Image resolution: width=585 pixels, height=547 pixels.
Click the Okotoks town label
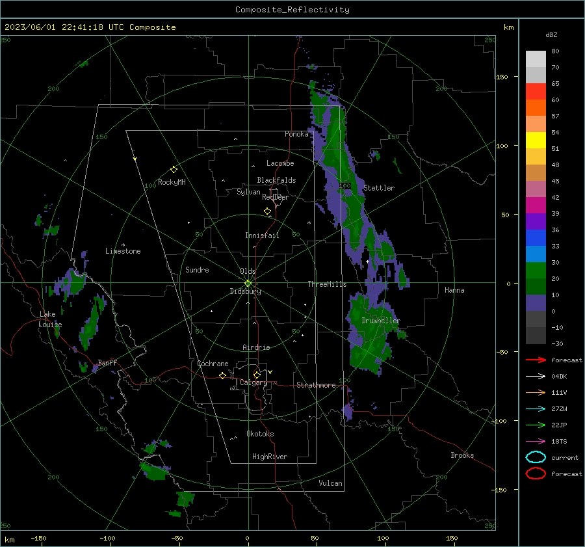point(260,434)
